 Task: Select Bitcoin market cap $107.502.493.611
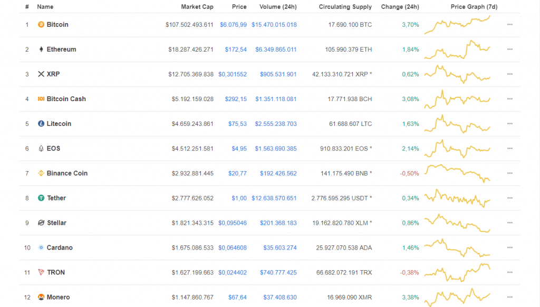tap(189, 24)
